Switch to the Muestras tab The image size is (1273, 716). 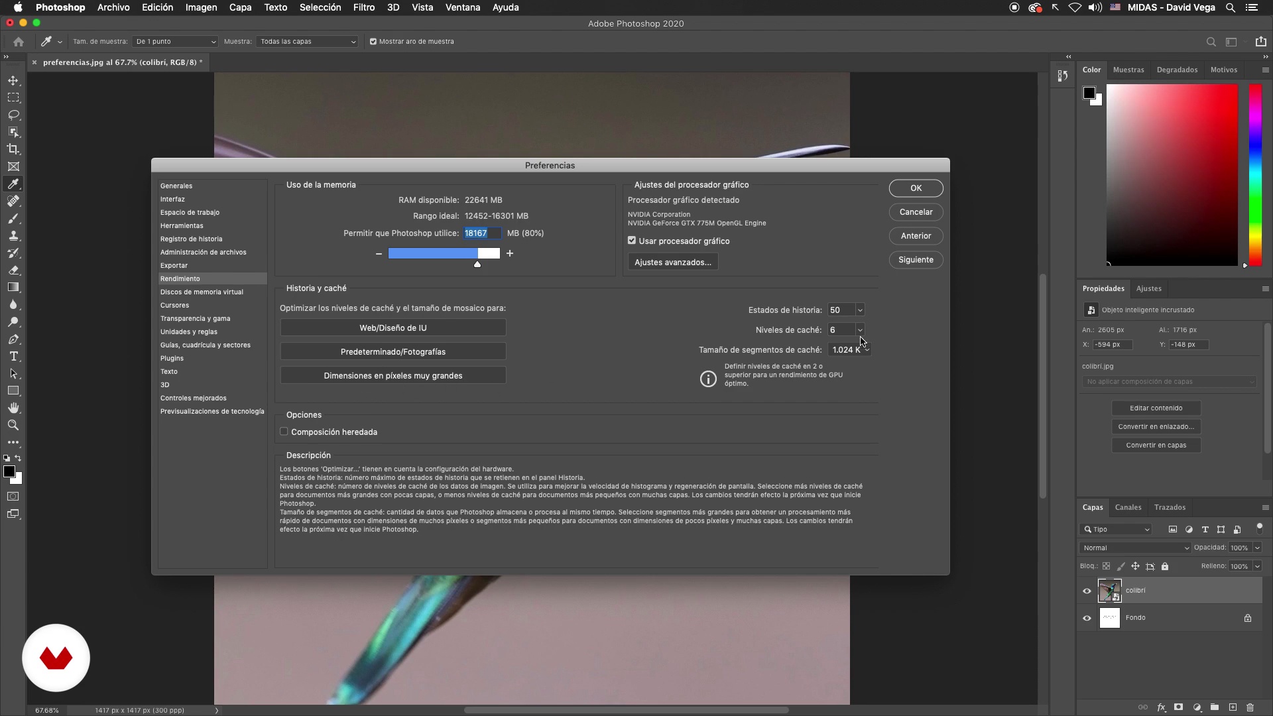[1128, 70]
